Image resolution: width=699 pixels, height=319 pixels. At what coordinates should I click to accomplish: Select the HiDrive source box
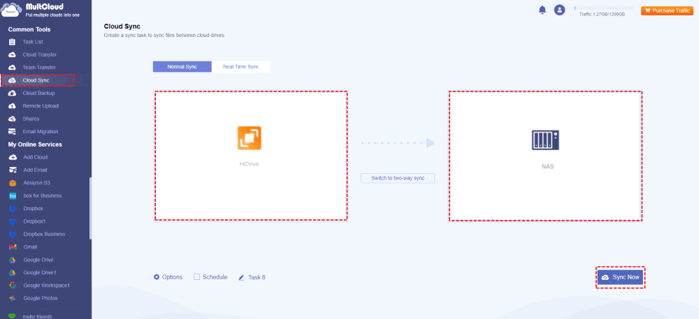pos(250,156)
